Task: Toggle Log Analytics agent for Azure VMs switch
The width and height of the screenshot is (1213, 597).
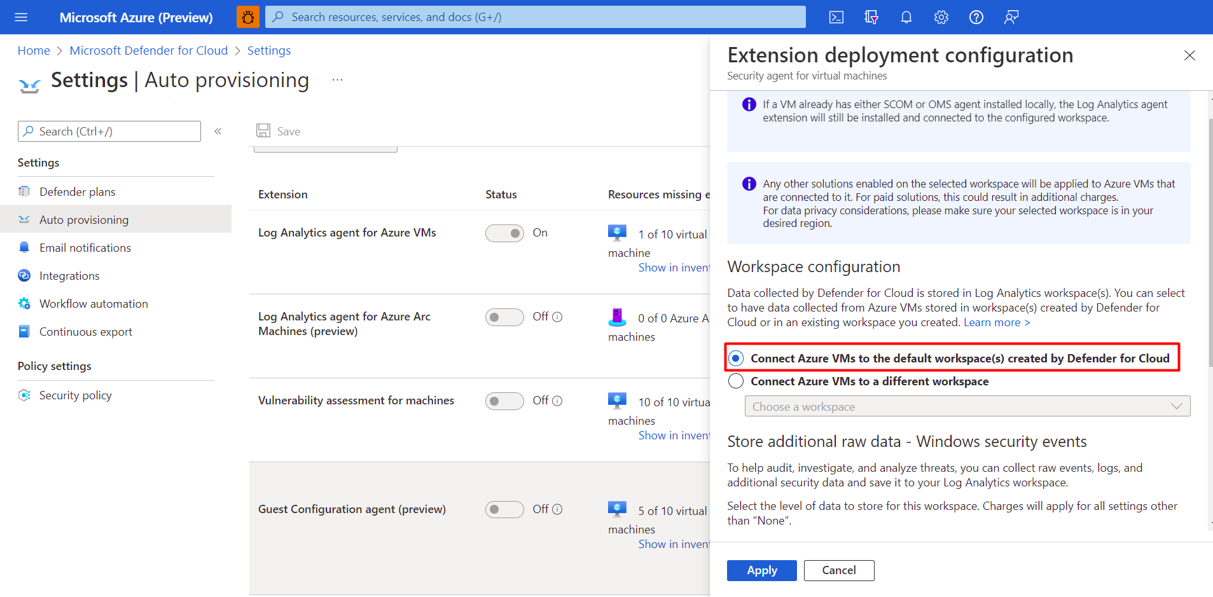Action: [504, 233]
